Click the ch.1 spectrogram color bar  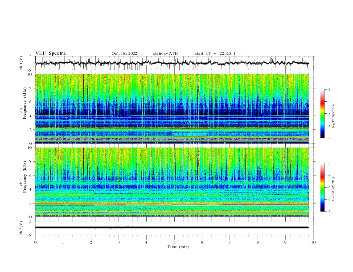322,113
